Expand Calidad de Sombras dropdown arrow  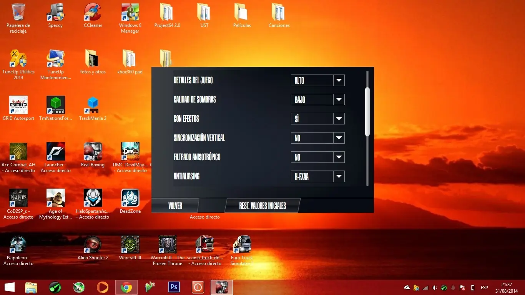click(339, 99)
